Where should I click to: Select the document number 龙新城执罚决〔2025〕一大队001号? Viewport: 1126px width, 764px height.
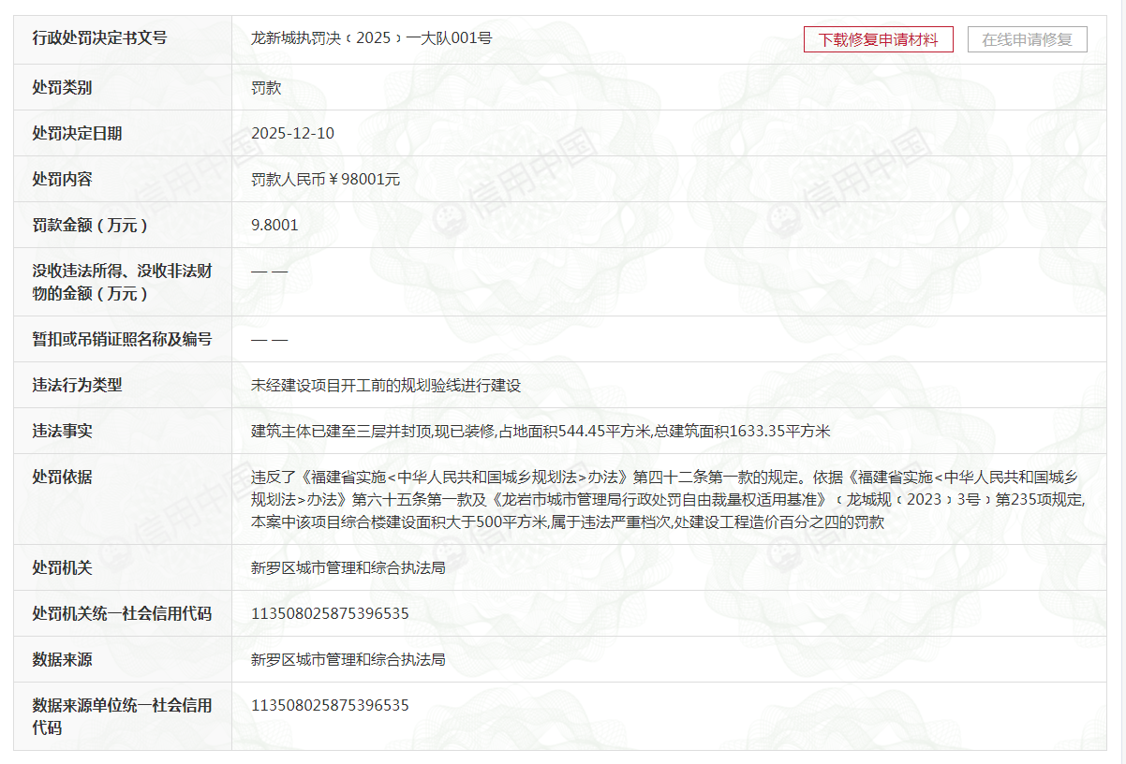(x=371, y=38)
